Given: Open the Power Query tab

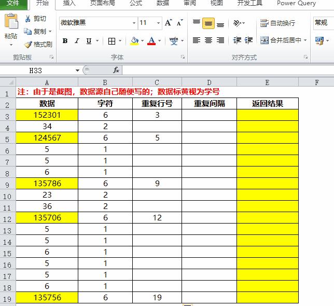Looking at the screenshot, I should pos(296,3).
